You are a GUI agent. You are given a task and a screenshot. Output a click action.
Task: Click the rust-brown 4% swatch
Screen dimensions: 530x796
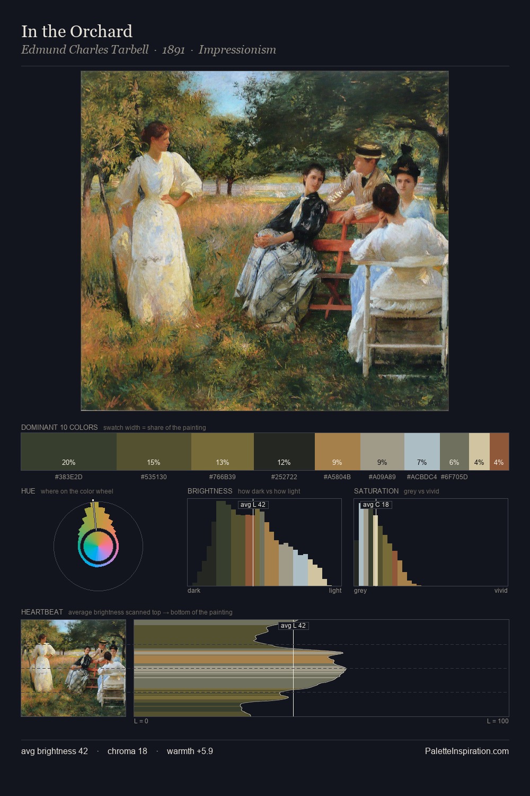click(499, 452)
